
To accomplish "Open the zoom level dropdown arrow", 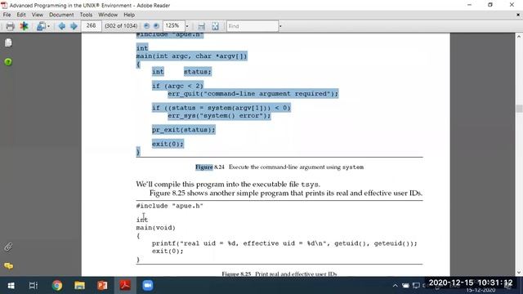I will [187, 26].
